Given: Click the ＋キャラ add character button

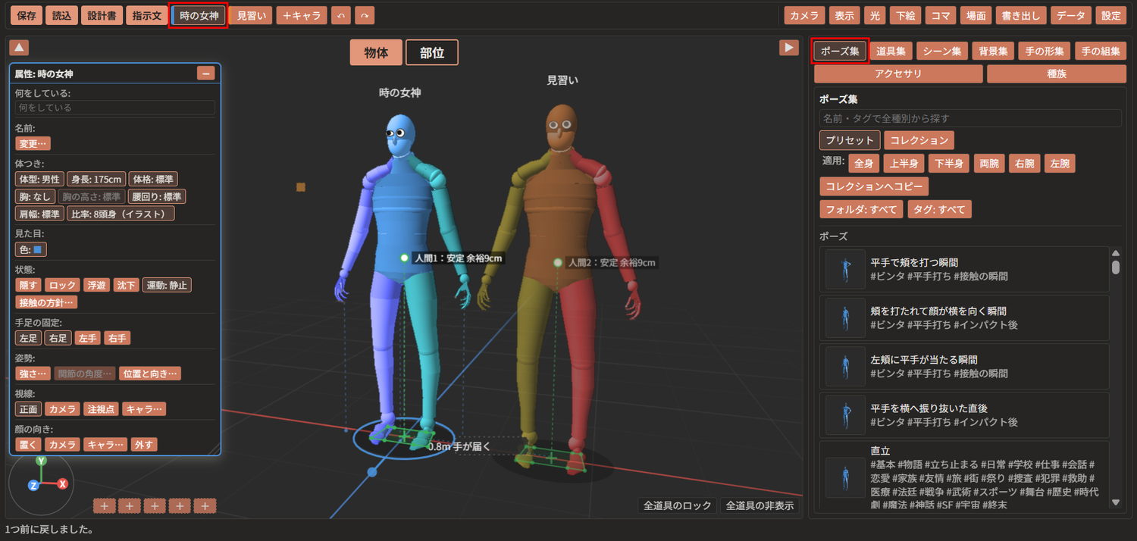Looking at the screenshot, I should pos(302,15).
